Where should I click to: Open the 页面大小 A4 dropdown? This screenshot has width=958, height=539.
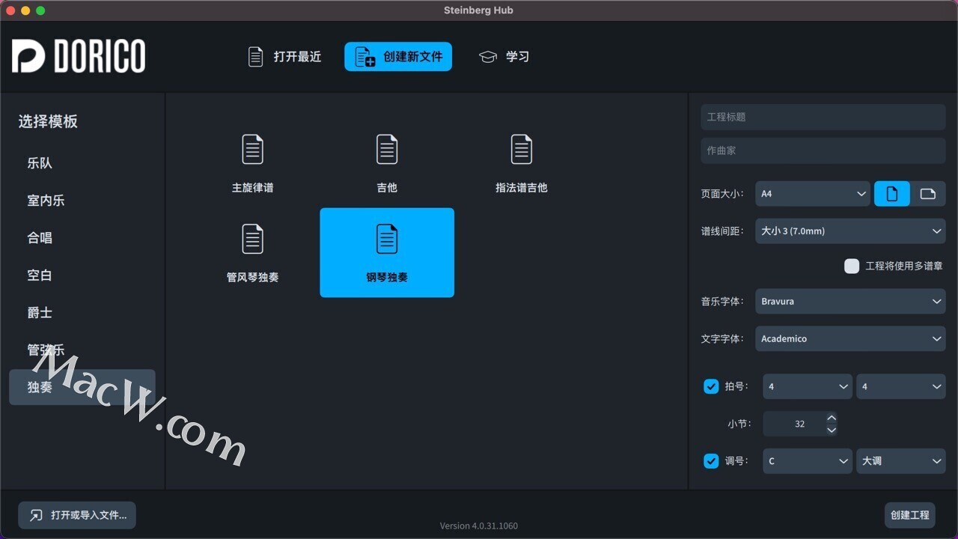click(813, 194)
